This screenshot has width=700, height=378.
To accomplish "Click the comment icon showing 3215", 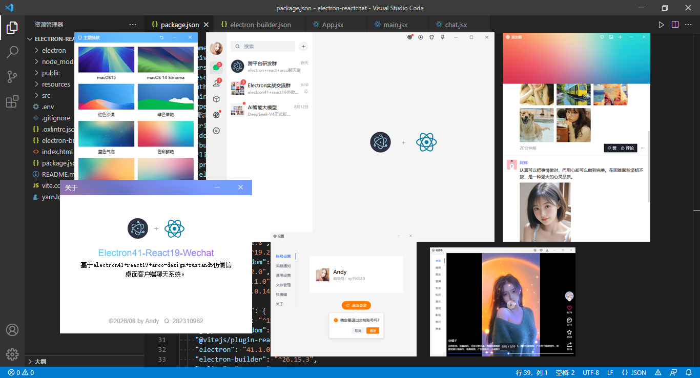I will click(569, 320).
